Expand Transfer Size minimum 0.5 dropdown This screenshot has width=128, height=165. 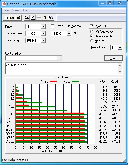pos(43,34)
